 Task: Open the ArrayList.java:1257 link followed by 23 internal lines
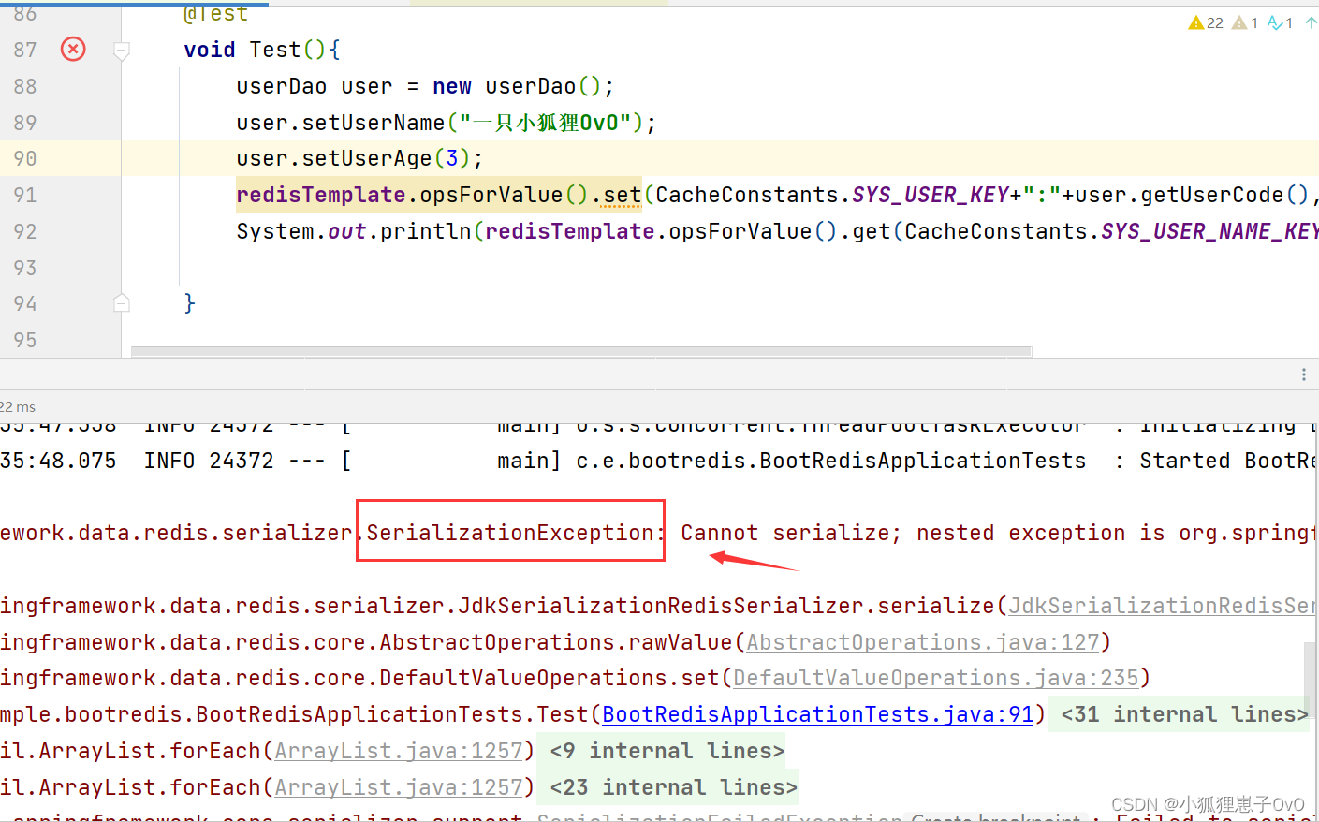(399, 787)
